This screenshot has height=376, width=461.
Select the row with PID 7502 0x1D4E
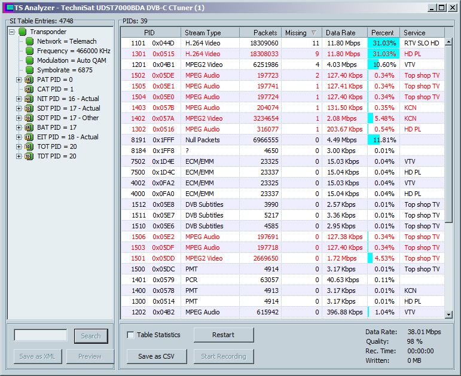[x=283, y=161]
